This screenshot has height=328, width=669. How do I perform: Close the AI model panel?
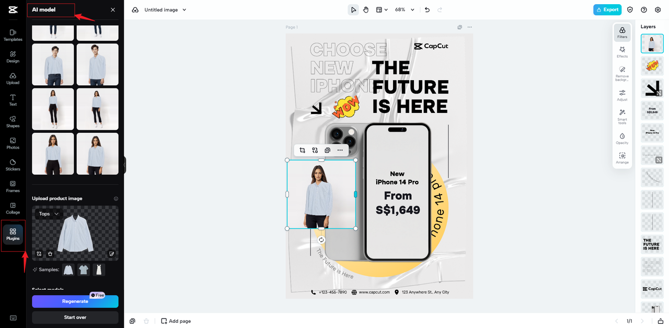coord(113,9)
